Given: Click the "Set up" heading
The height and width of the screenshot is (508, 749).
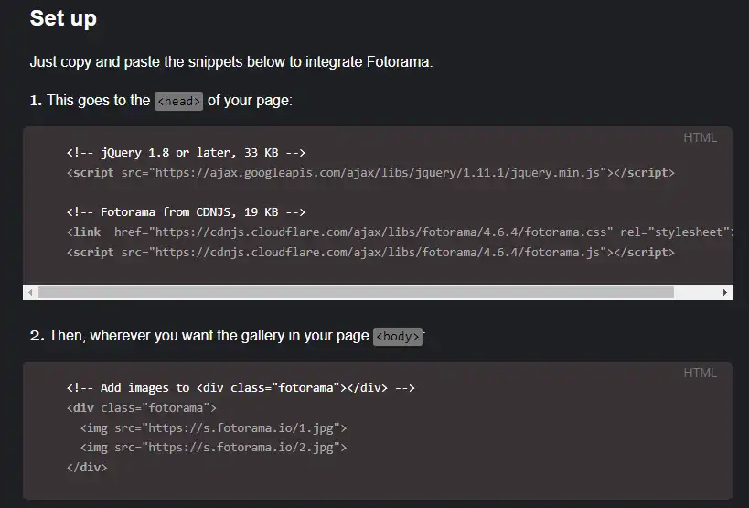Looking at the screenshot, I should pyautogui.click(x=63, y=18).
